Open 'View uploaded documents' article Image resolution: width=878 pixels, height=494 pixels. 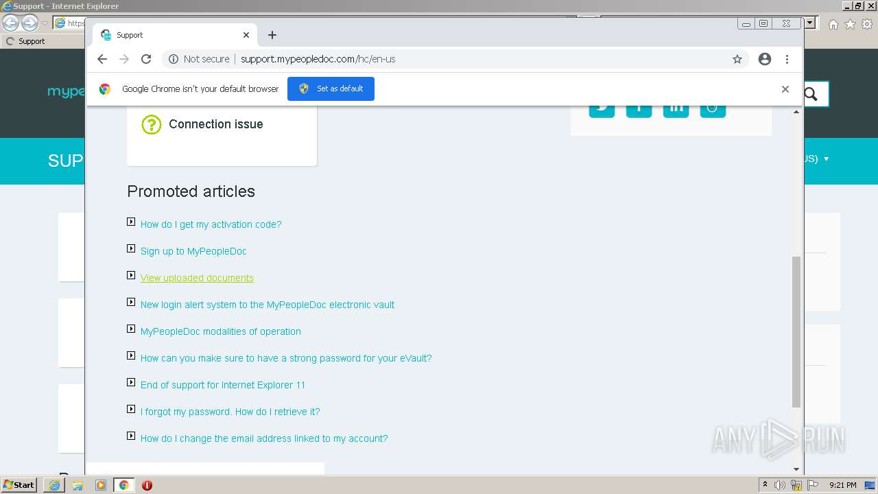coord(197,278)
